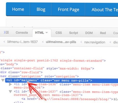Go to Front Page link
The image size is (118, 103).
pos(68,9)
